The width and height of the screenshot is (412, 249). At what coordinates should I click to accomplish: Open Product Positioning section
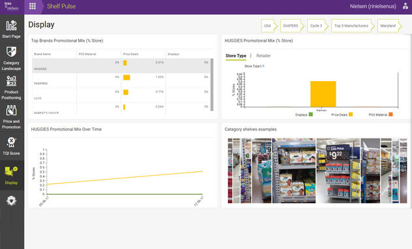pos(11,88)
